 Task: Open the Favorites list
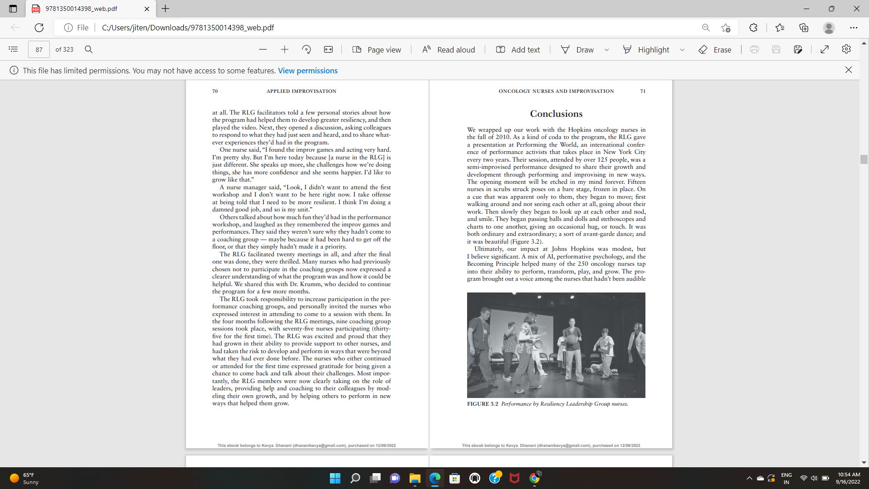pos(780,28)
